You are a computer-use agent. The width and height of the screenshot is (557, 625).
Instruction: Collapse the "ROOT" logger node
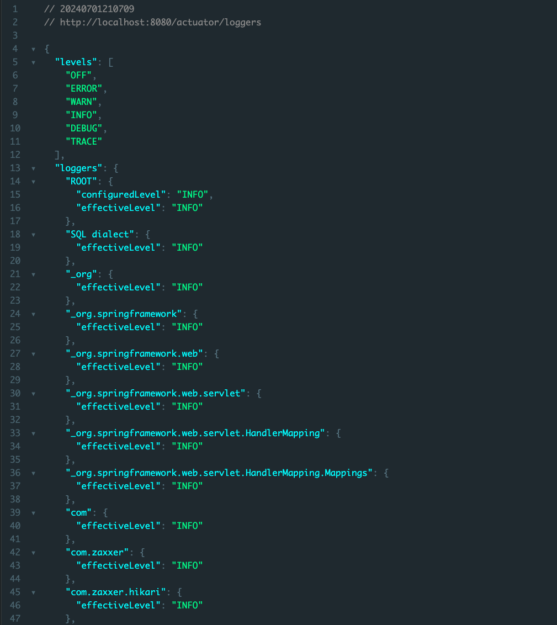tap(34, 182)
